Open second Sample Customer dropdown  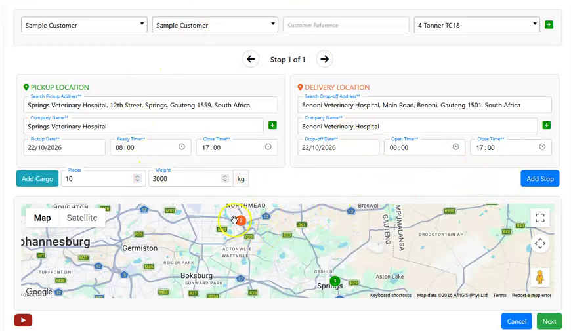[x=215, y=25]
